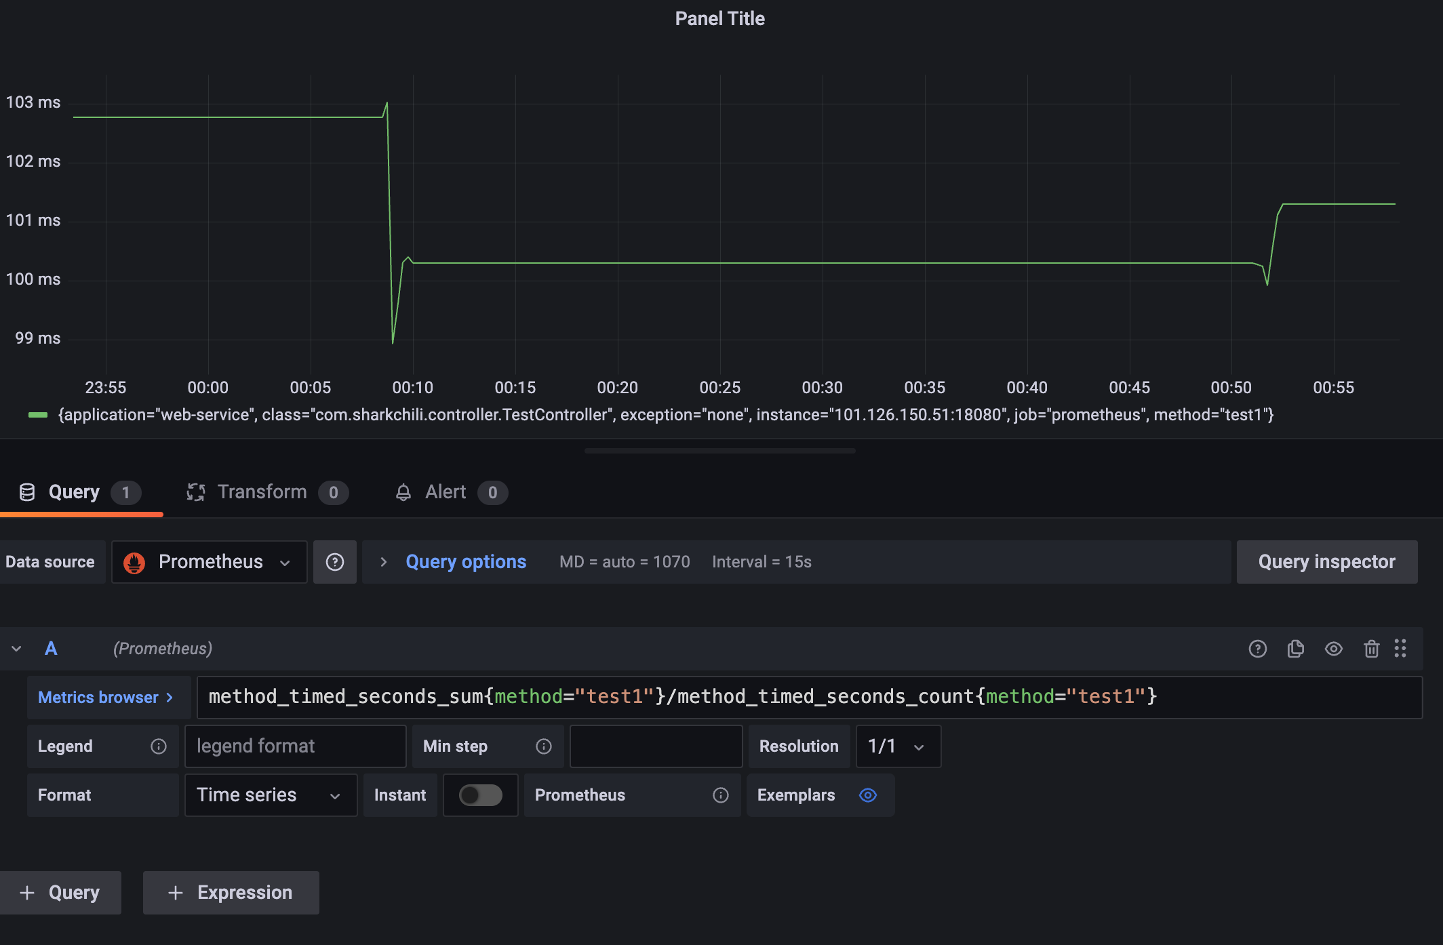1443x945 pixels.
Task: Click the green legend series color swatch
Action: coord(38,415)
